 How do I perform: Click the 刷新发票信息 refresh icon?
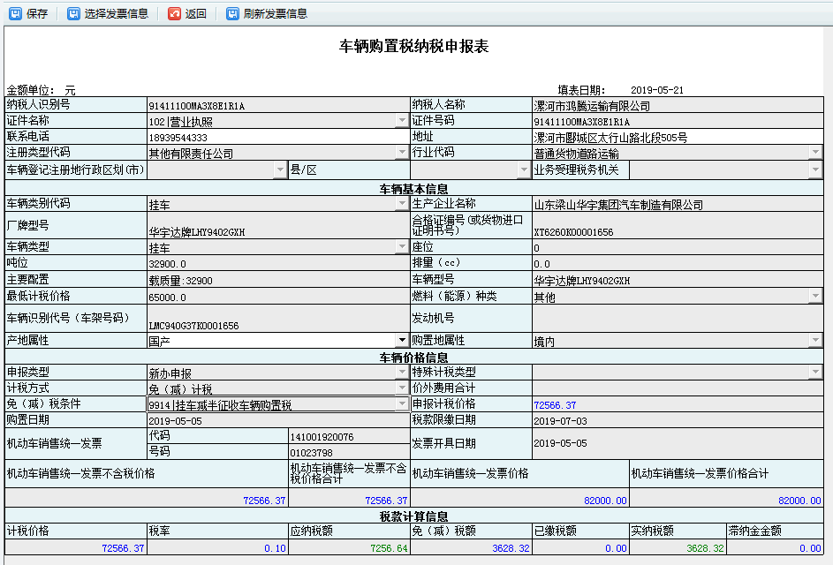click(231, 13)
